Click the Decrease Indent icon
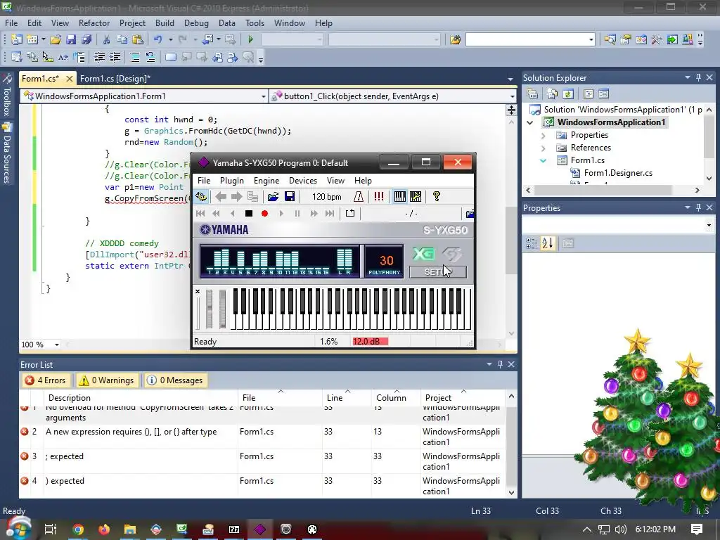Viewport: 720px width, 540px height. (x=99, y=58)
